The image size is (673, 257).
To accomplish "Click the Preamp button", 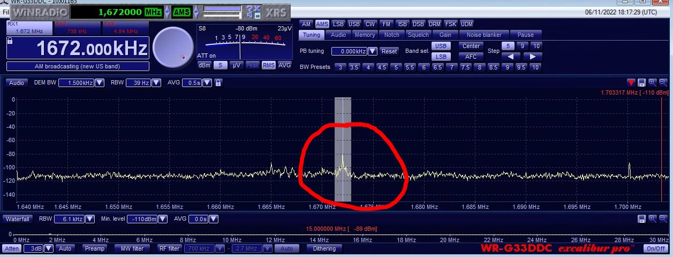I will [95, 248].
